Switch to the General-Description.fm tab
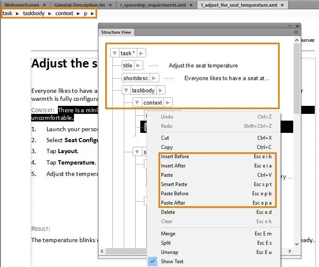Screen dimensions: 319x267 [x=79, y=5]
